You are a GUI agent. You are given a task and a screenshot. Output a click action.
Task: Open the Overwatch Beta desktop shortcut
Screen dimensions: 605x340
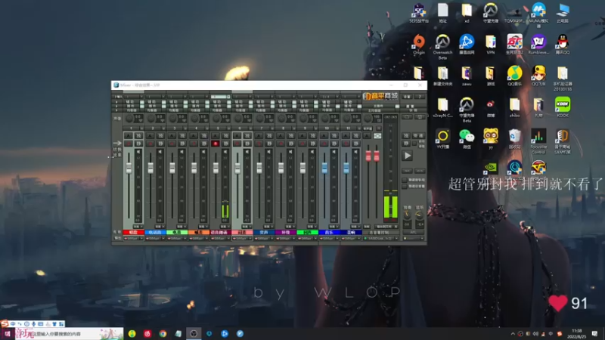(x=442, y=47)
